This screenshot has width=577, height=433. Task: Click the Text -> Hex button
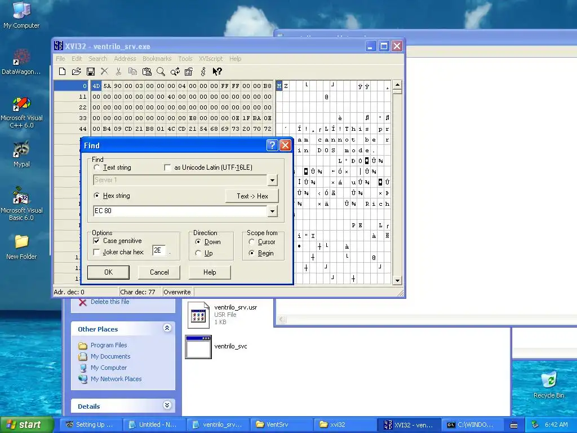tap(252, 196)
